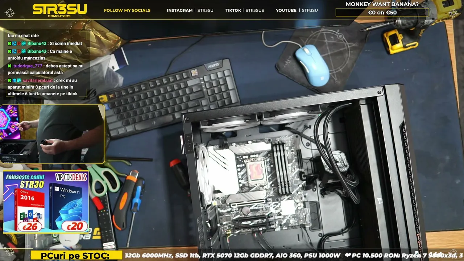
Task: Click the VIP-CDKDEALS logo in the ad
Action: pyautogui.click(x=71, y=177)
